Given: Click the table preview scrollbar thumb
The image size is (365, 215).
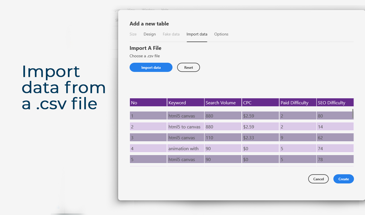Looking at the screenshot, I should (353, 114).
